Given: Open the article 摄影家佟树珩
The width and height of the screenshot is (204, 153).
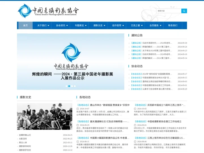Looking at the screenshot, I should click(25, 146).
